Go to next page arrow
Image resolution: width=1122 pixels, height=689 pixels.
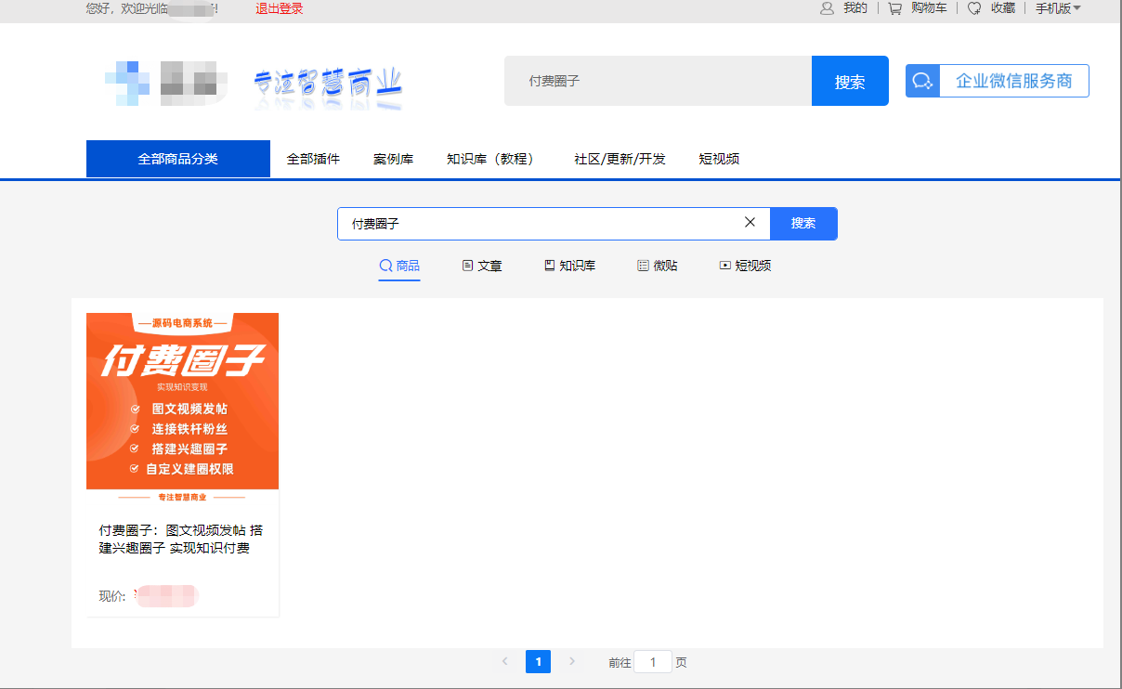pos(572,661)
